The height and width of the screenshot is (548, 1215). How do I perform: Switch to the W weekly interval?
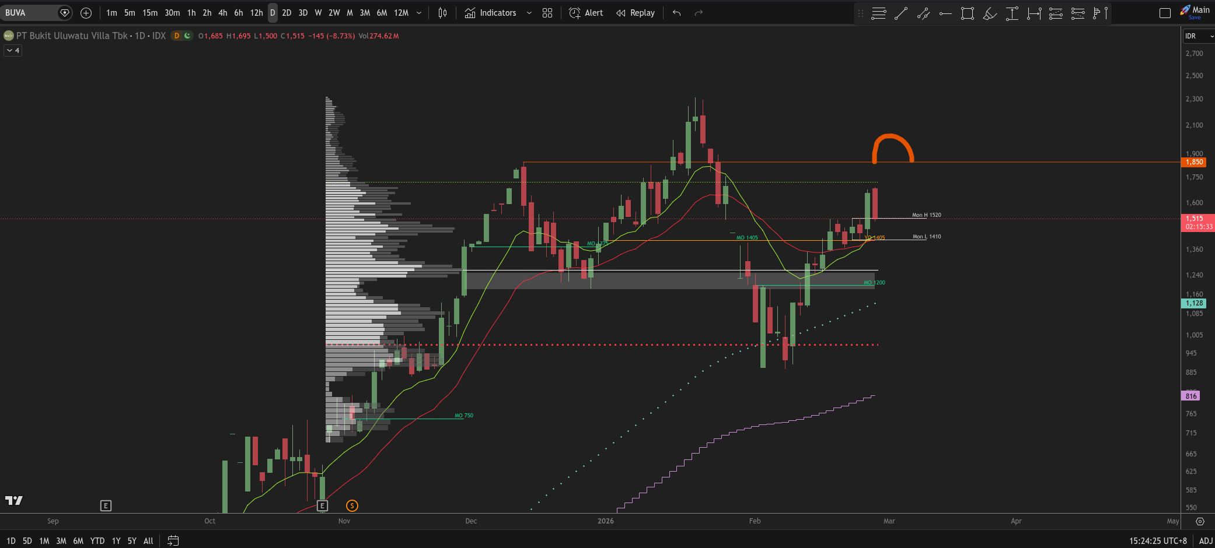pyautogui.click(x=318, y=13)
